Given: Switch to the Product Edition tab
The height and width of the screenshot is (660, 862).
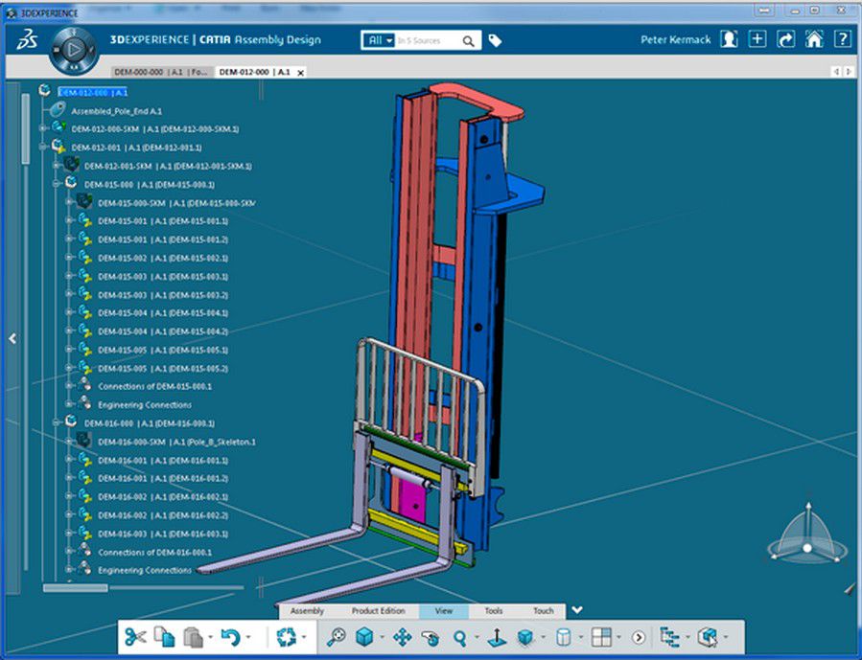Looking at the screenshot, I should (378, 610).
